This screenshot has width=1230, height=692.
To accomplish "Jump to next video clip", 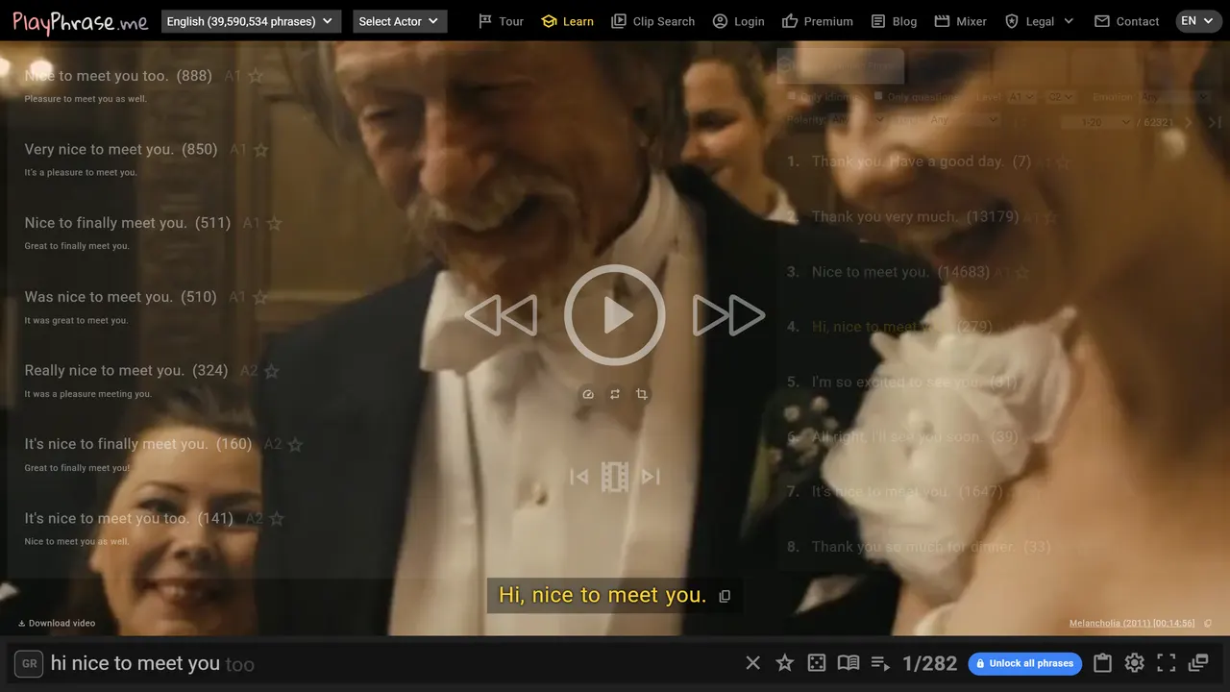I will click(x=651, y=477).
